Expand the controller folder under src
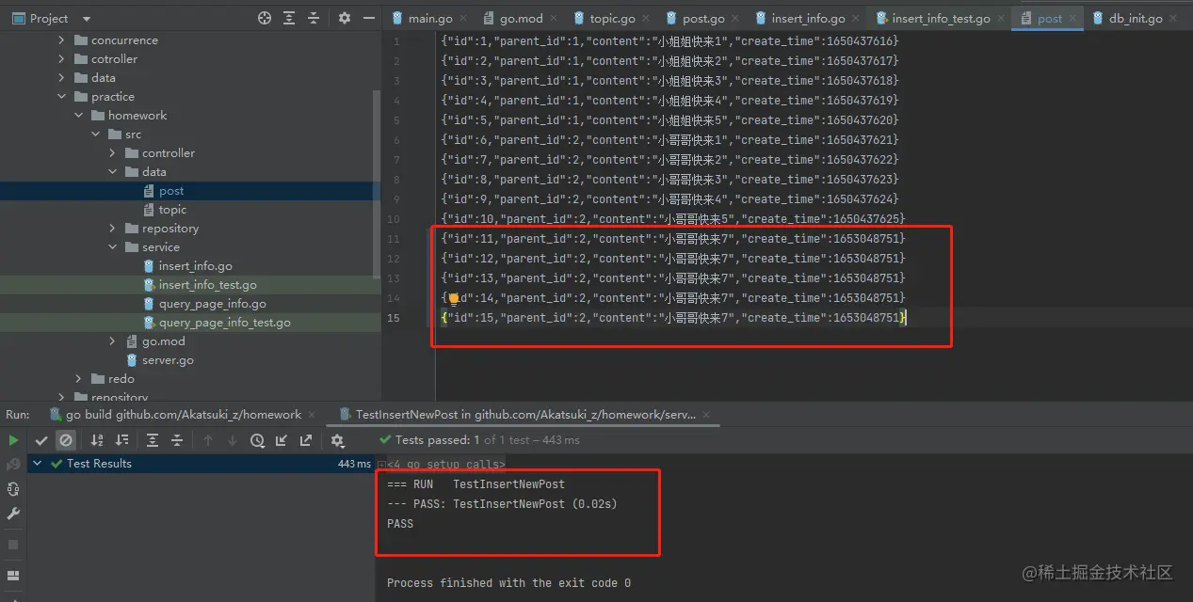This screenshot has width=1193, height=602. 112,153
